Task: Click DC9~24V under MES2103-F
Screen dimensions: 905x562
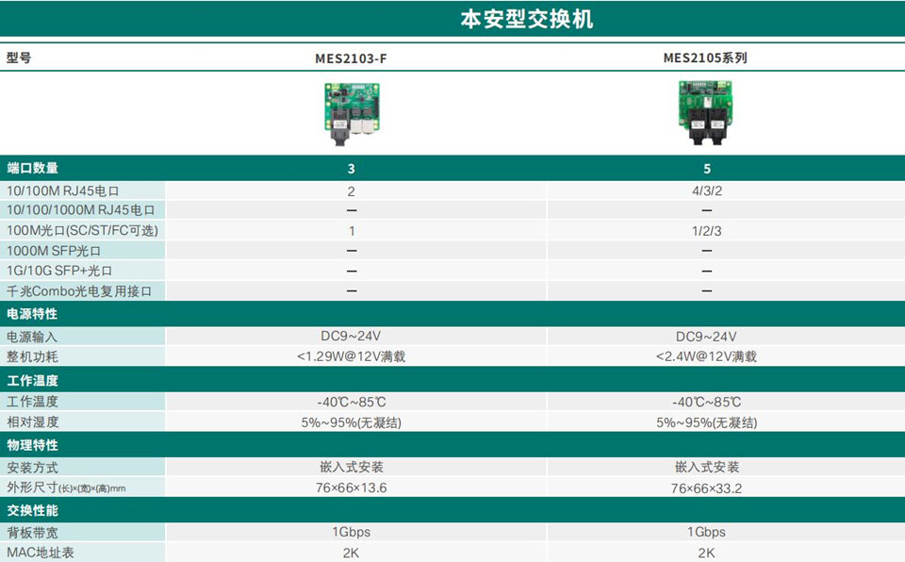Action: click(x=351, y=336)
